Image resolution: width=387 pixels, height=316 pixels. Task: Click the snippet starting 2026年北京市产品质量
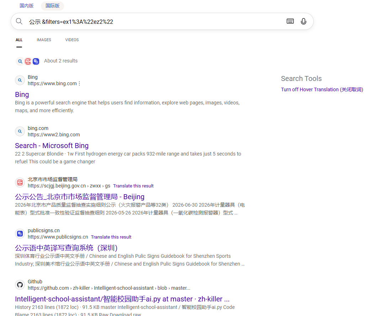click(130, 209)
